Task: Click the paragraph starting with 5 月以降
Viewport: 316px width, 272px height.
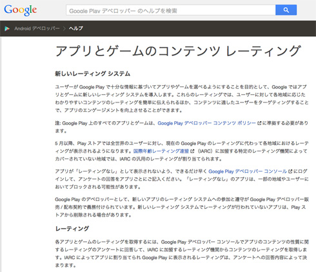Action: [x=182, y=151]
